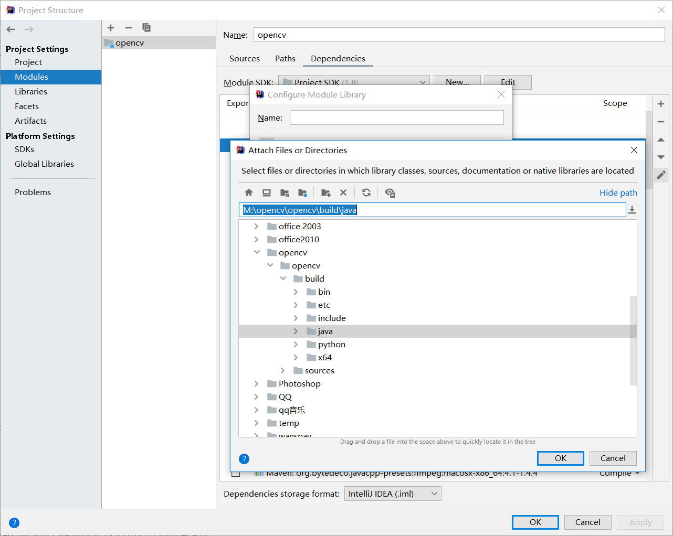The height and width of the screenshot is (536, 673).
Task: Click Cancel in Project Structure window
Action: click(x=588, y=522)
